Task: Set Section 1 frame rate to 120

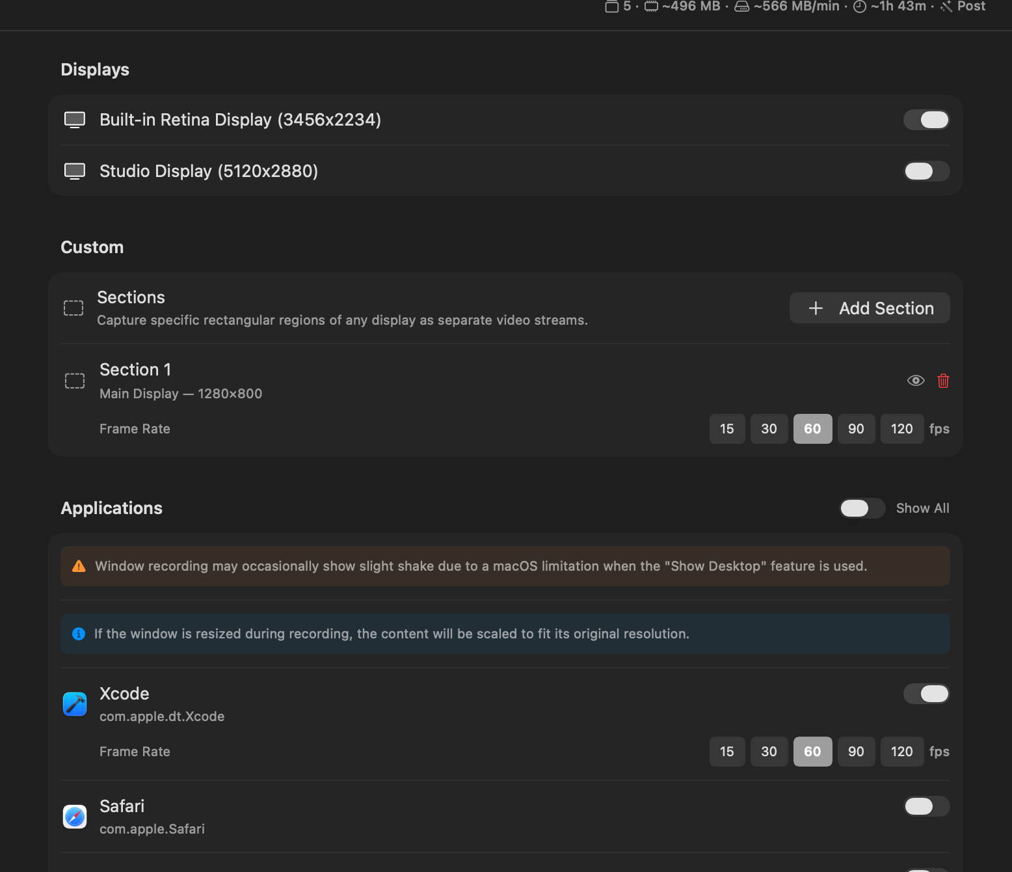Action: coord(902,429)
